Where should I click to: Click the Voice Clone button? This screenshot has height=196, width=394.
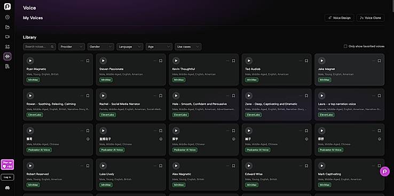pyautogui.click(x=371, y=18)
